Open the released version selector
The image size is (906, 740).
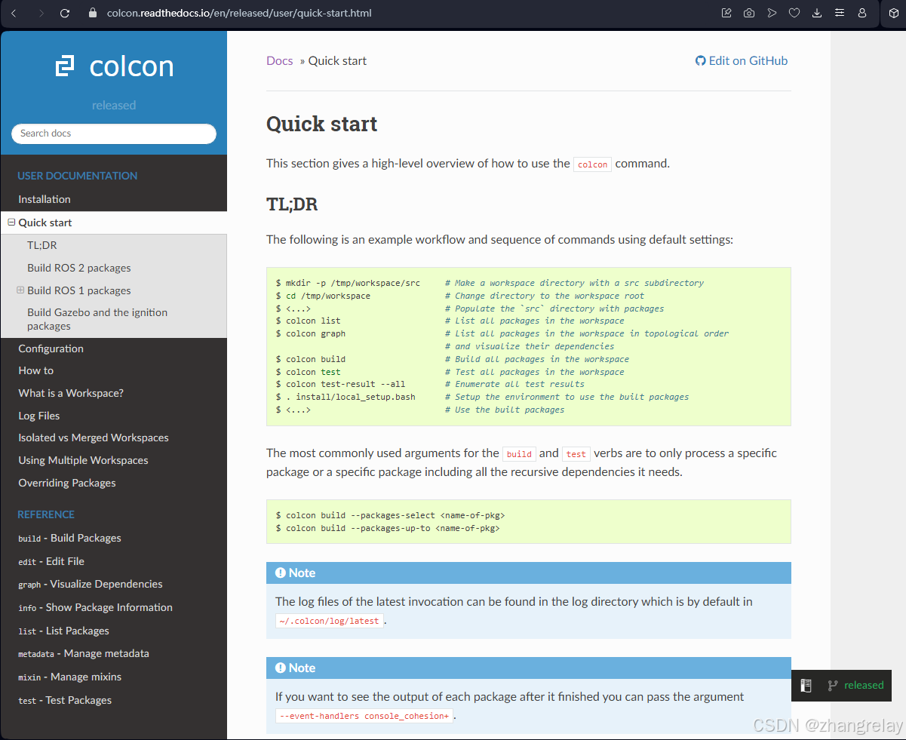click(856, 686)
